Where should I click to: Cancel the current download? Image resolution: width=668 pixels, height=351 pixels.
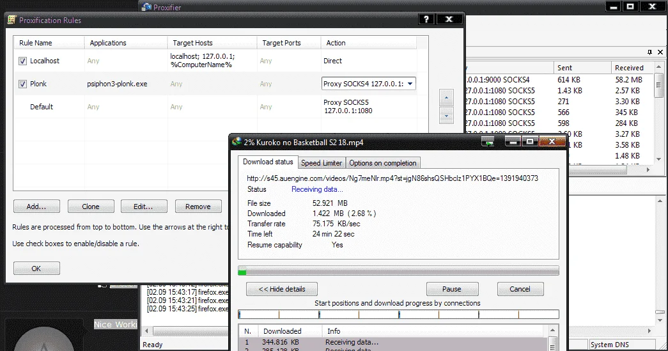click(520, 289)
